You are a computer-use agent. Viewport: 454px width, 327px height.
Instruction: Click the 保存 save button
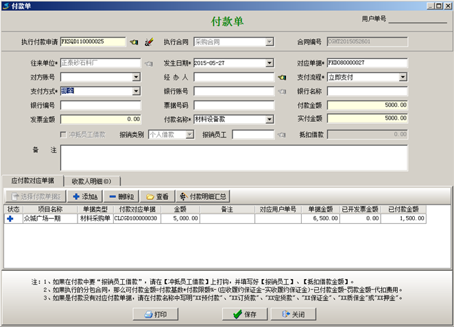tap(245, 314)
